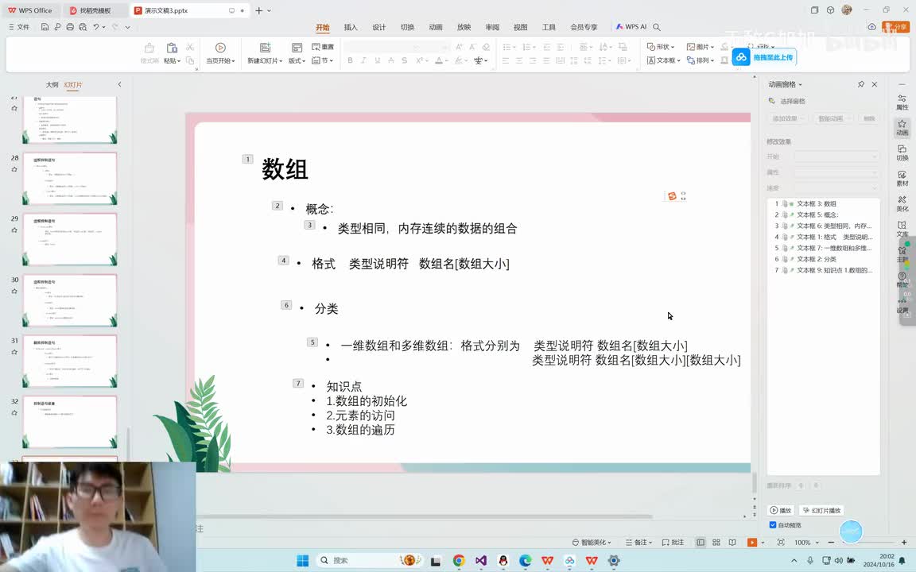The image size is (916, 572).
Task: Click the 新建幻灯片 new slide icon
Action: pos(265,48)
